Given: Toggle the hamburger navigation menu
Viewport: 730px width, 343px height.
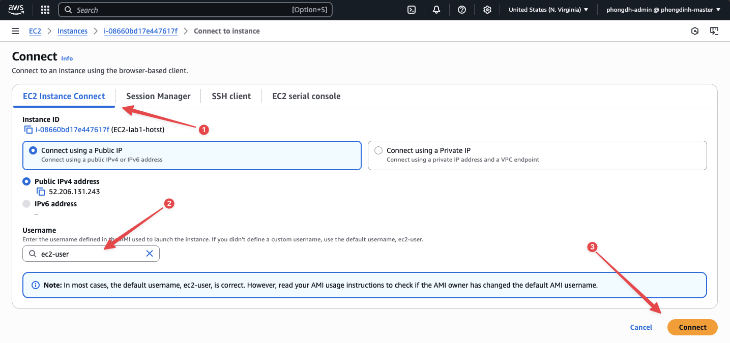Looking at the screenshot, I should 15,31.
